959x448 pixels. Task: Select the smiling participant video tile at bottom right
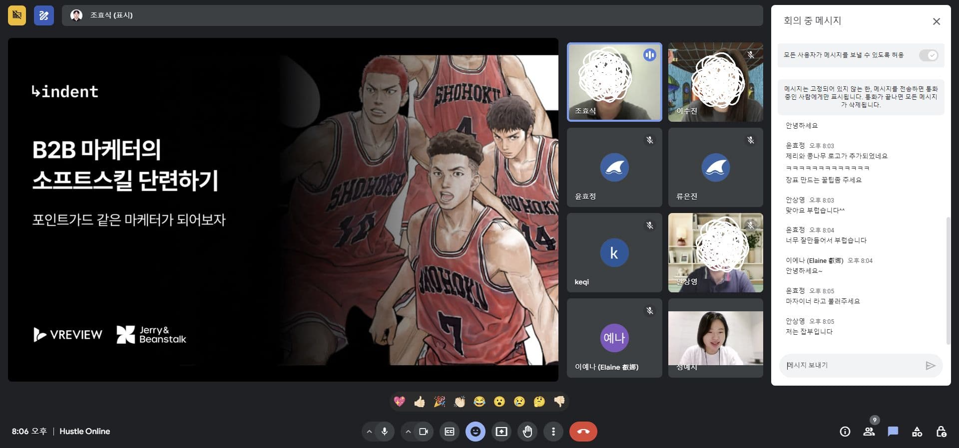(716, 338)
